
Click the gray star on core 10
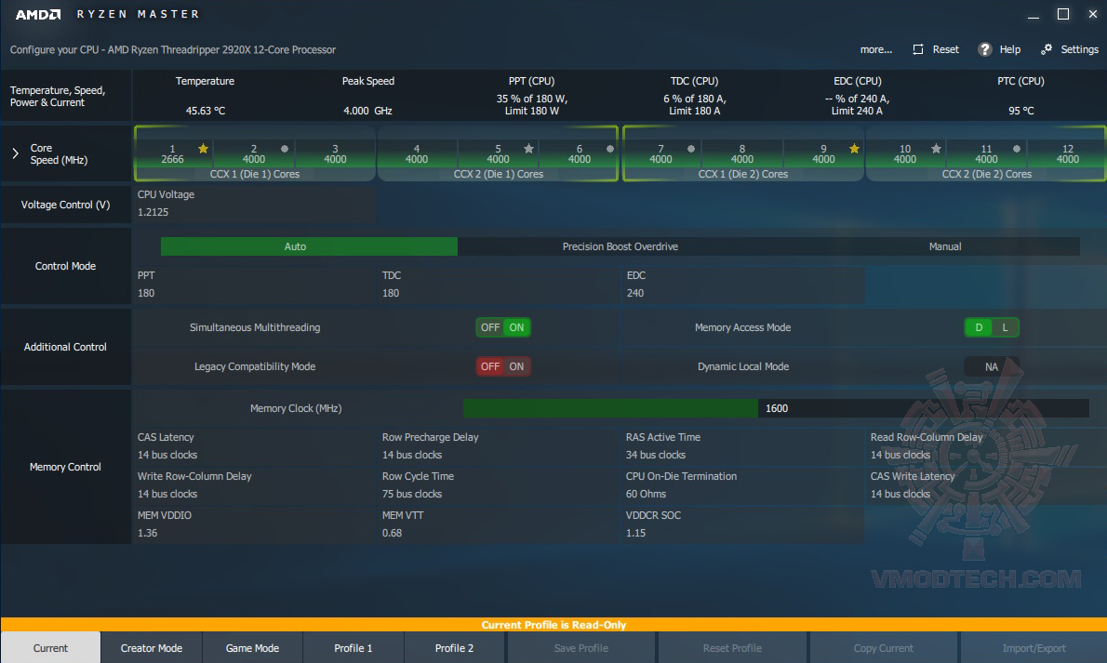pyautogui.click(x=936, y=148)
